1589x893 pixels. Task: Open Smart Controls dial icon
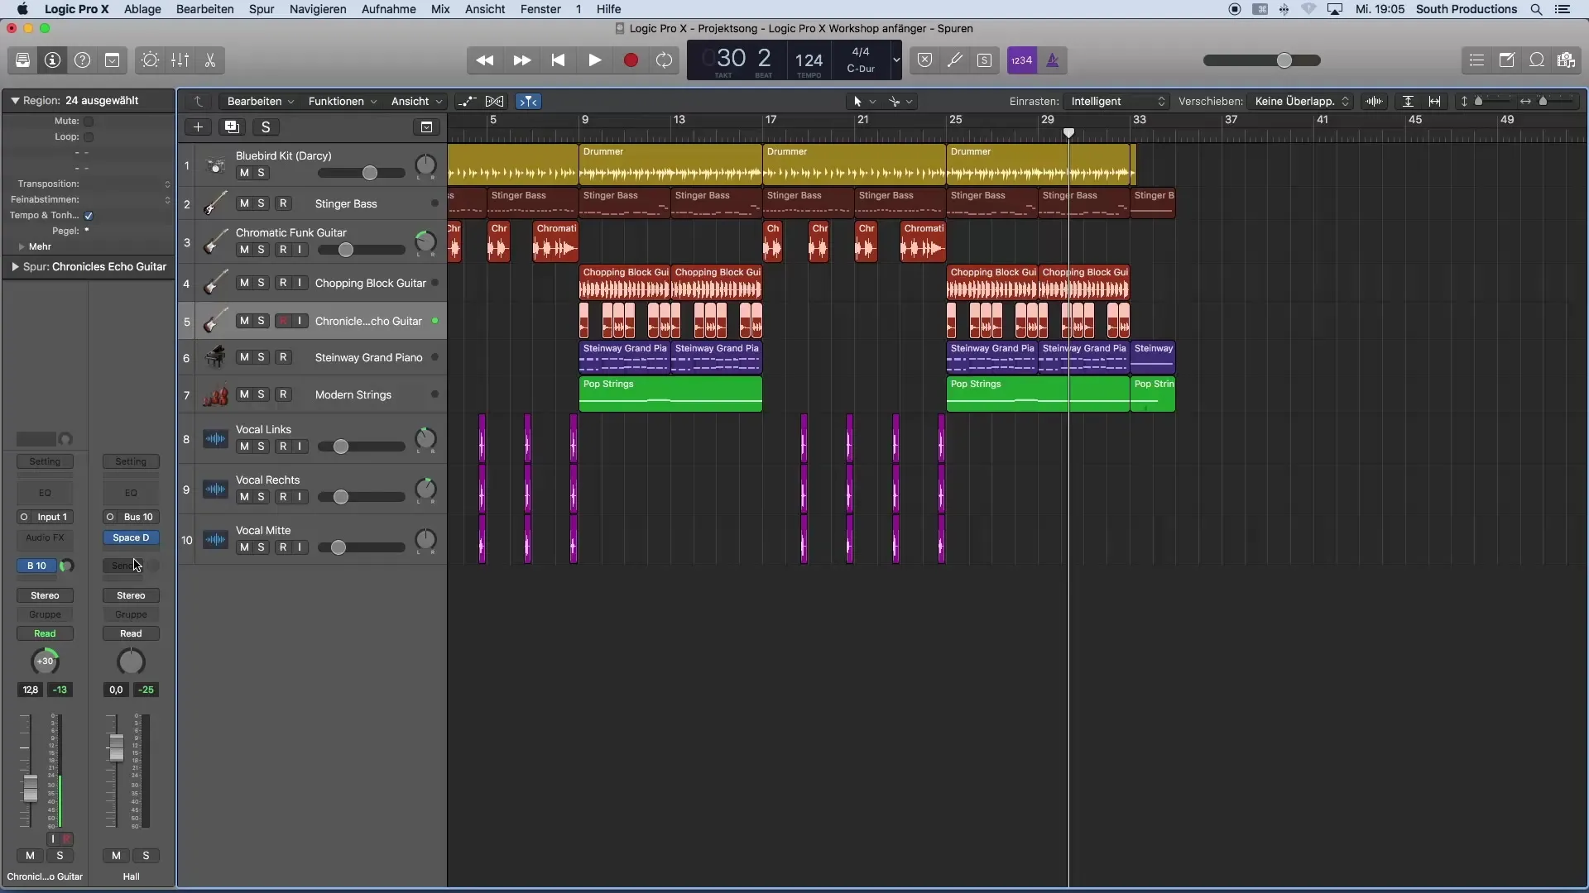150,60
